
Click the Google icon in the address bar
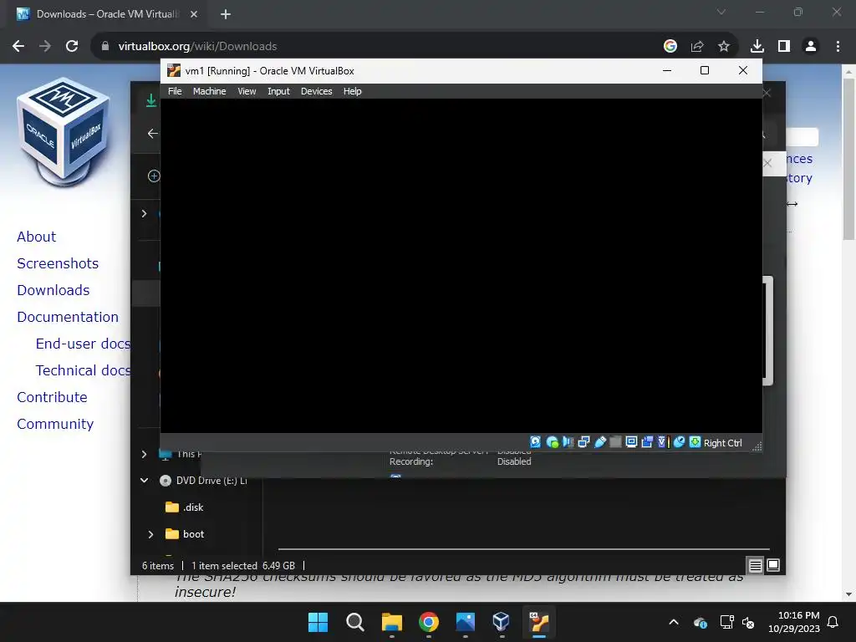point(670,47)
